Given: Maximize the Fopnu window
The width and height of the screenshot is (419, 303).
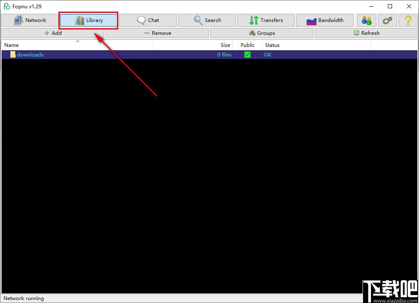Looking at the screenshot, I should tap(390, 6).
